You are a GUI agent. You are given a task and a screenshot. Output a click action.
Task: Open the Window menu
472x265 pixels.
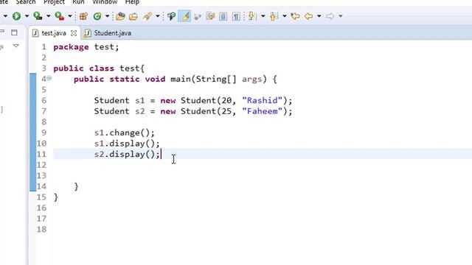click(105, 2)
